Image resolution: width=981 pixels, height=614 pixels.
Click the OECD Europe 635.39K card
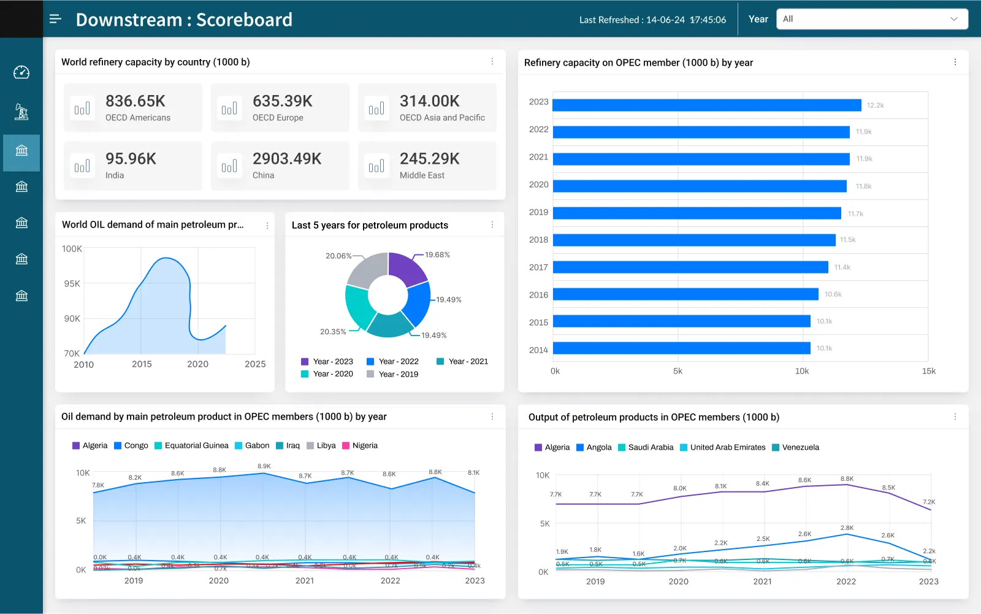(x=280, y=108)
